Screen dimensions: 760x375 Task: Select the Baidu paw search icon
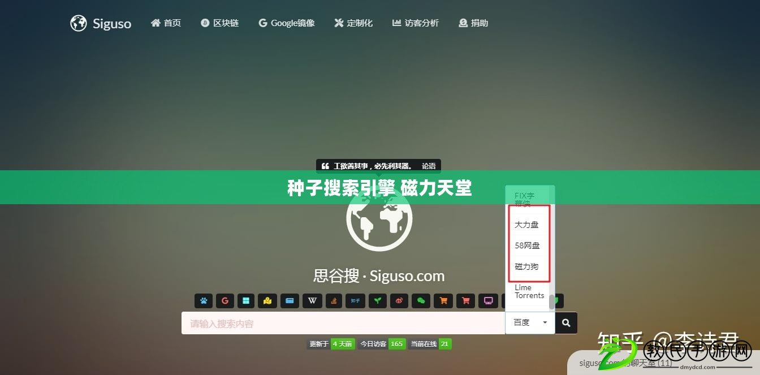point(204,301)
